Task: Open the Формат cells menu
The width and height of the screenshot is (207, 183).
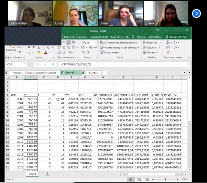Action: pyautogui.click(x=151, y=52)
